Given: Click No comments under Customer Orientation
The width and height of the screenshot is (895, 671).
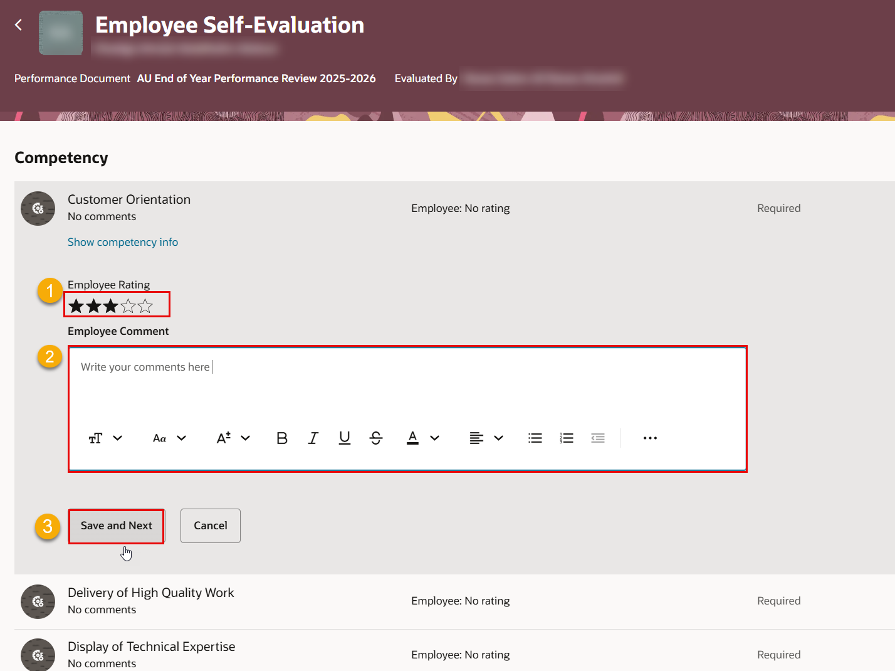Looking at the screenshot, I should tap(102, 216).
